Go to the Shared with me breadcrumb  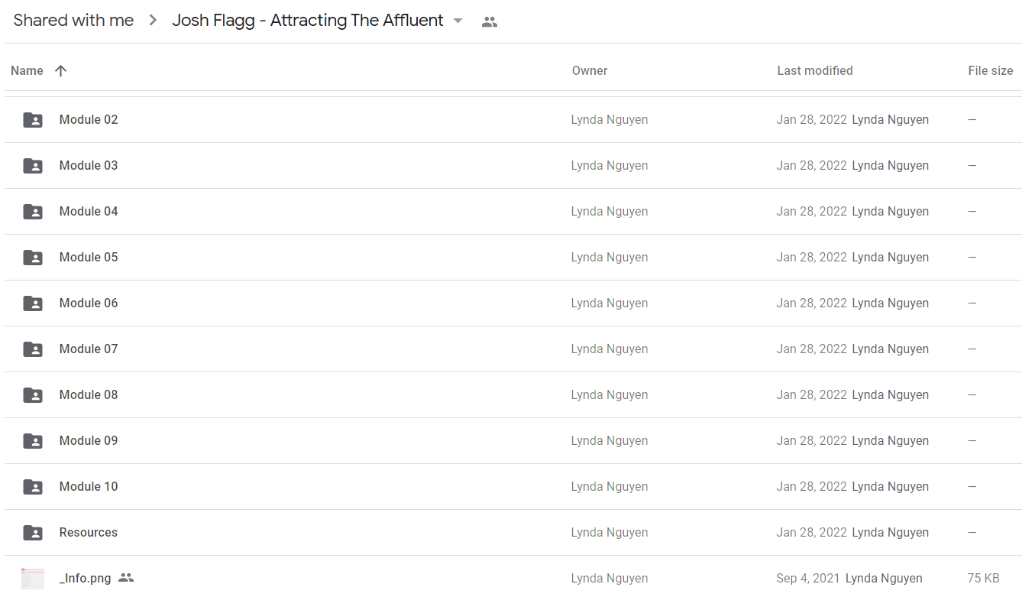73,21
